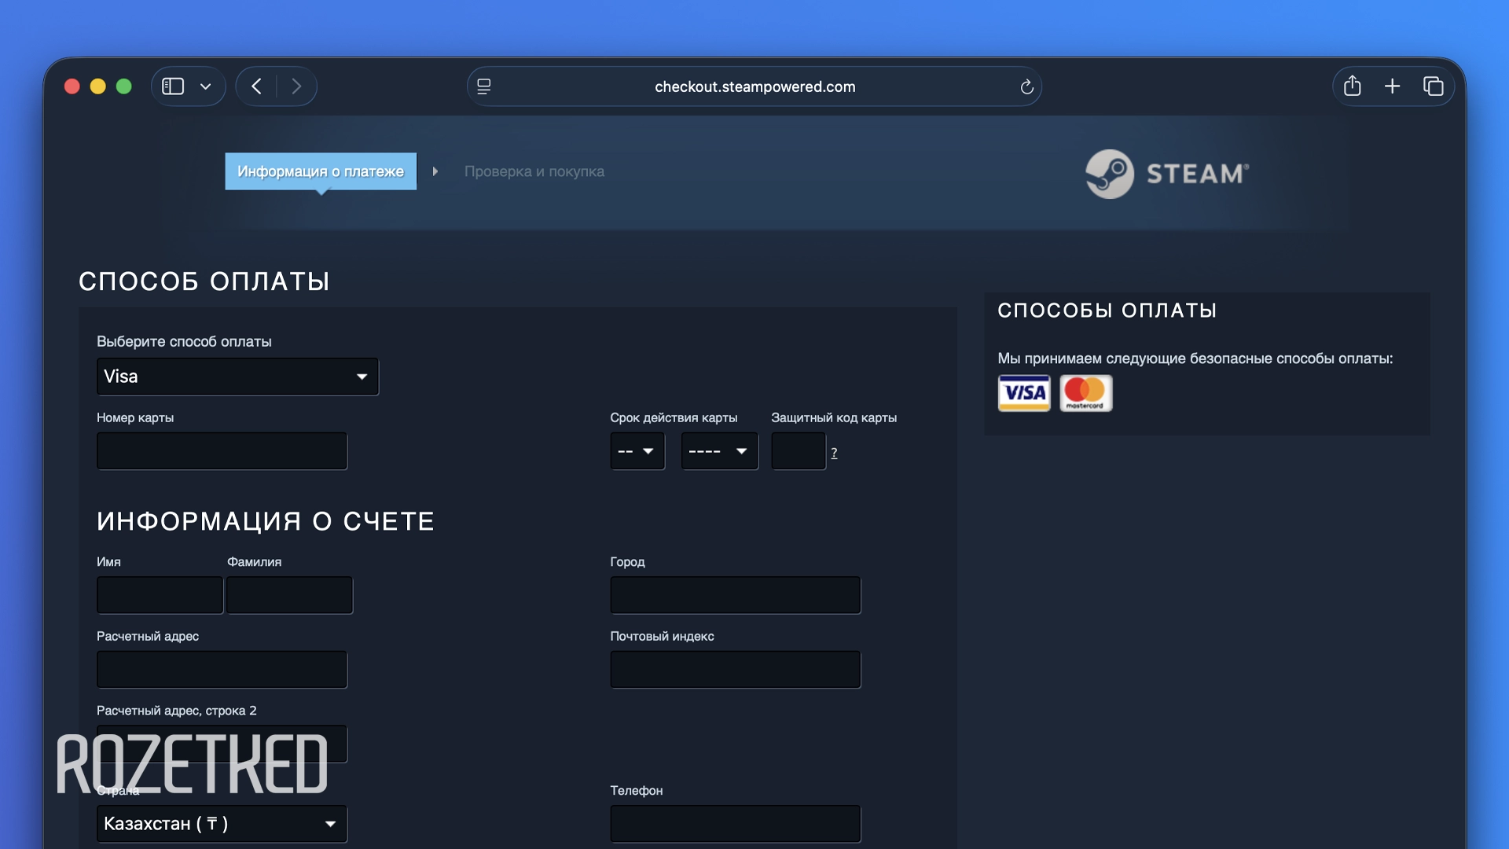Image resolution: width=1509 pixels, height=849 pixels.
Task: Select the Информация о платеже step tab
Action: (321, 171)
